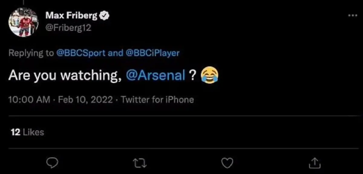Click the Max Friberg display name
Viewport: 363px width, 174px height.
click(71, 16)
